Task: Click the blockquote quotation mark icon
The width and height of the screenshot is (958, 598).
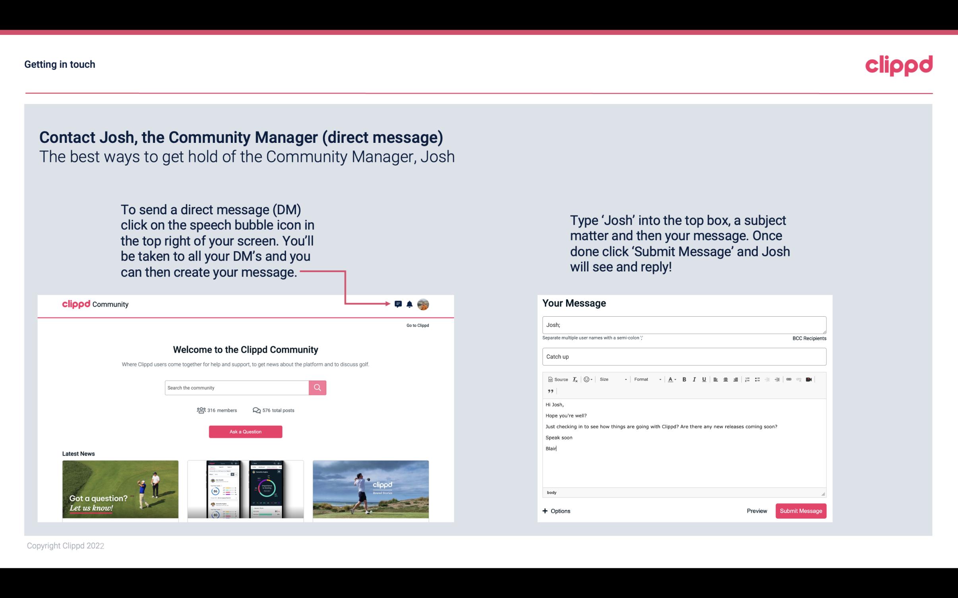Action: tap(550, 391)
